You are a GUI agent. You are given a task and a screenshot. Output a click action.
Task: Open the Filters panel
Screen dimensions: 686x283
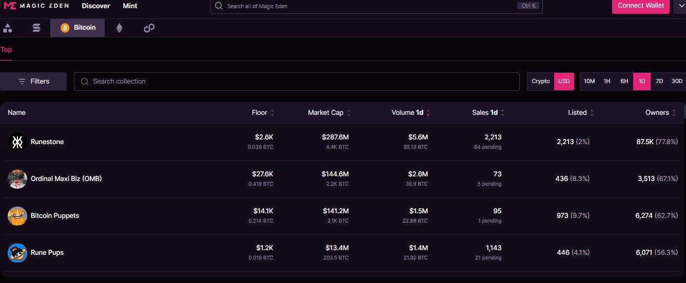click(33, 81)
